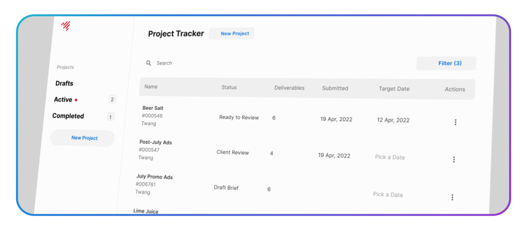Viewport: 527px width, 230px height.
Task: Pick a target date for July Promo Ads
Action: pyautogui.click(x=388, y=195)
